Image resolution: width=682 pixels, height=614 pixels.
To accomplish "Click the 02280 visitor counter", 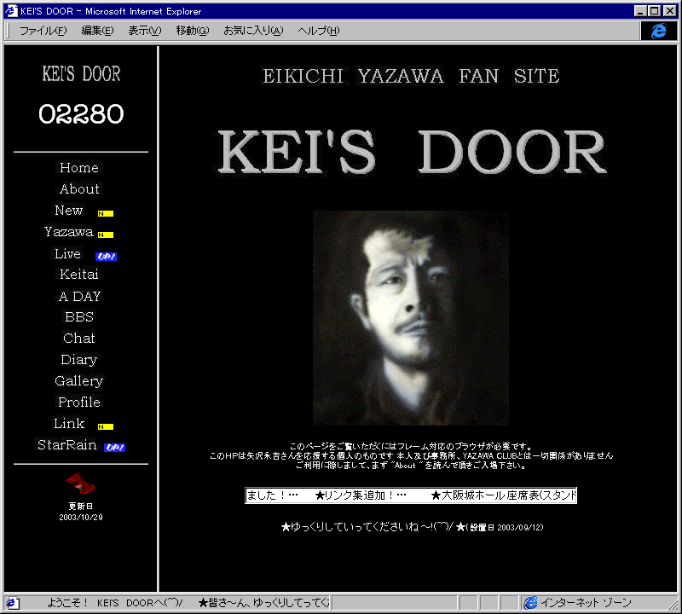I will coord(81,114).
